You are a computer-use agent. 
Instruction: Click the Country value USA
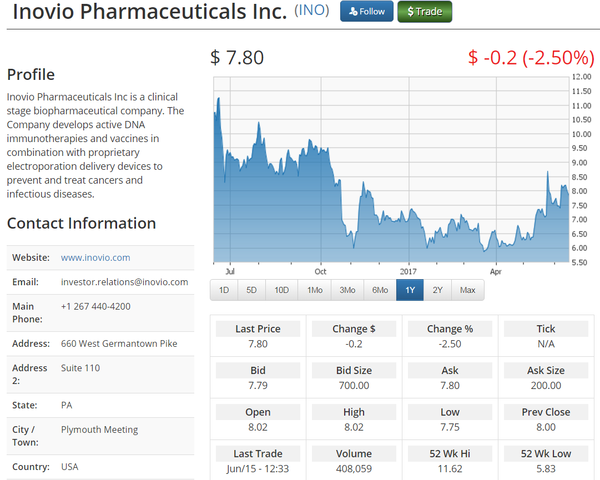(x=69, y=467)
